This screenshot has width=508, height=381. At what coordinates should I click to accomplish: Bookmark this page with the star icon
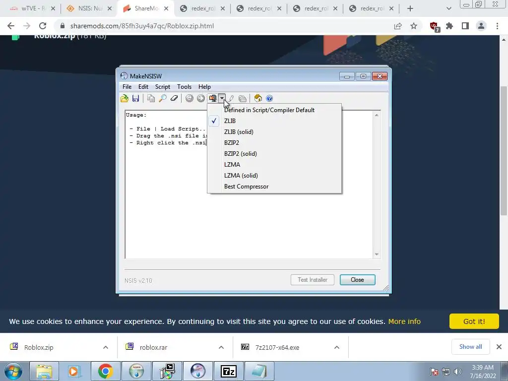(414, 26)
